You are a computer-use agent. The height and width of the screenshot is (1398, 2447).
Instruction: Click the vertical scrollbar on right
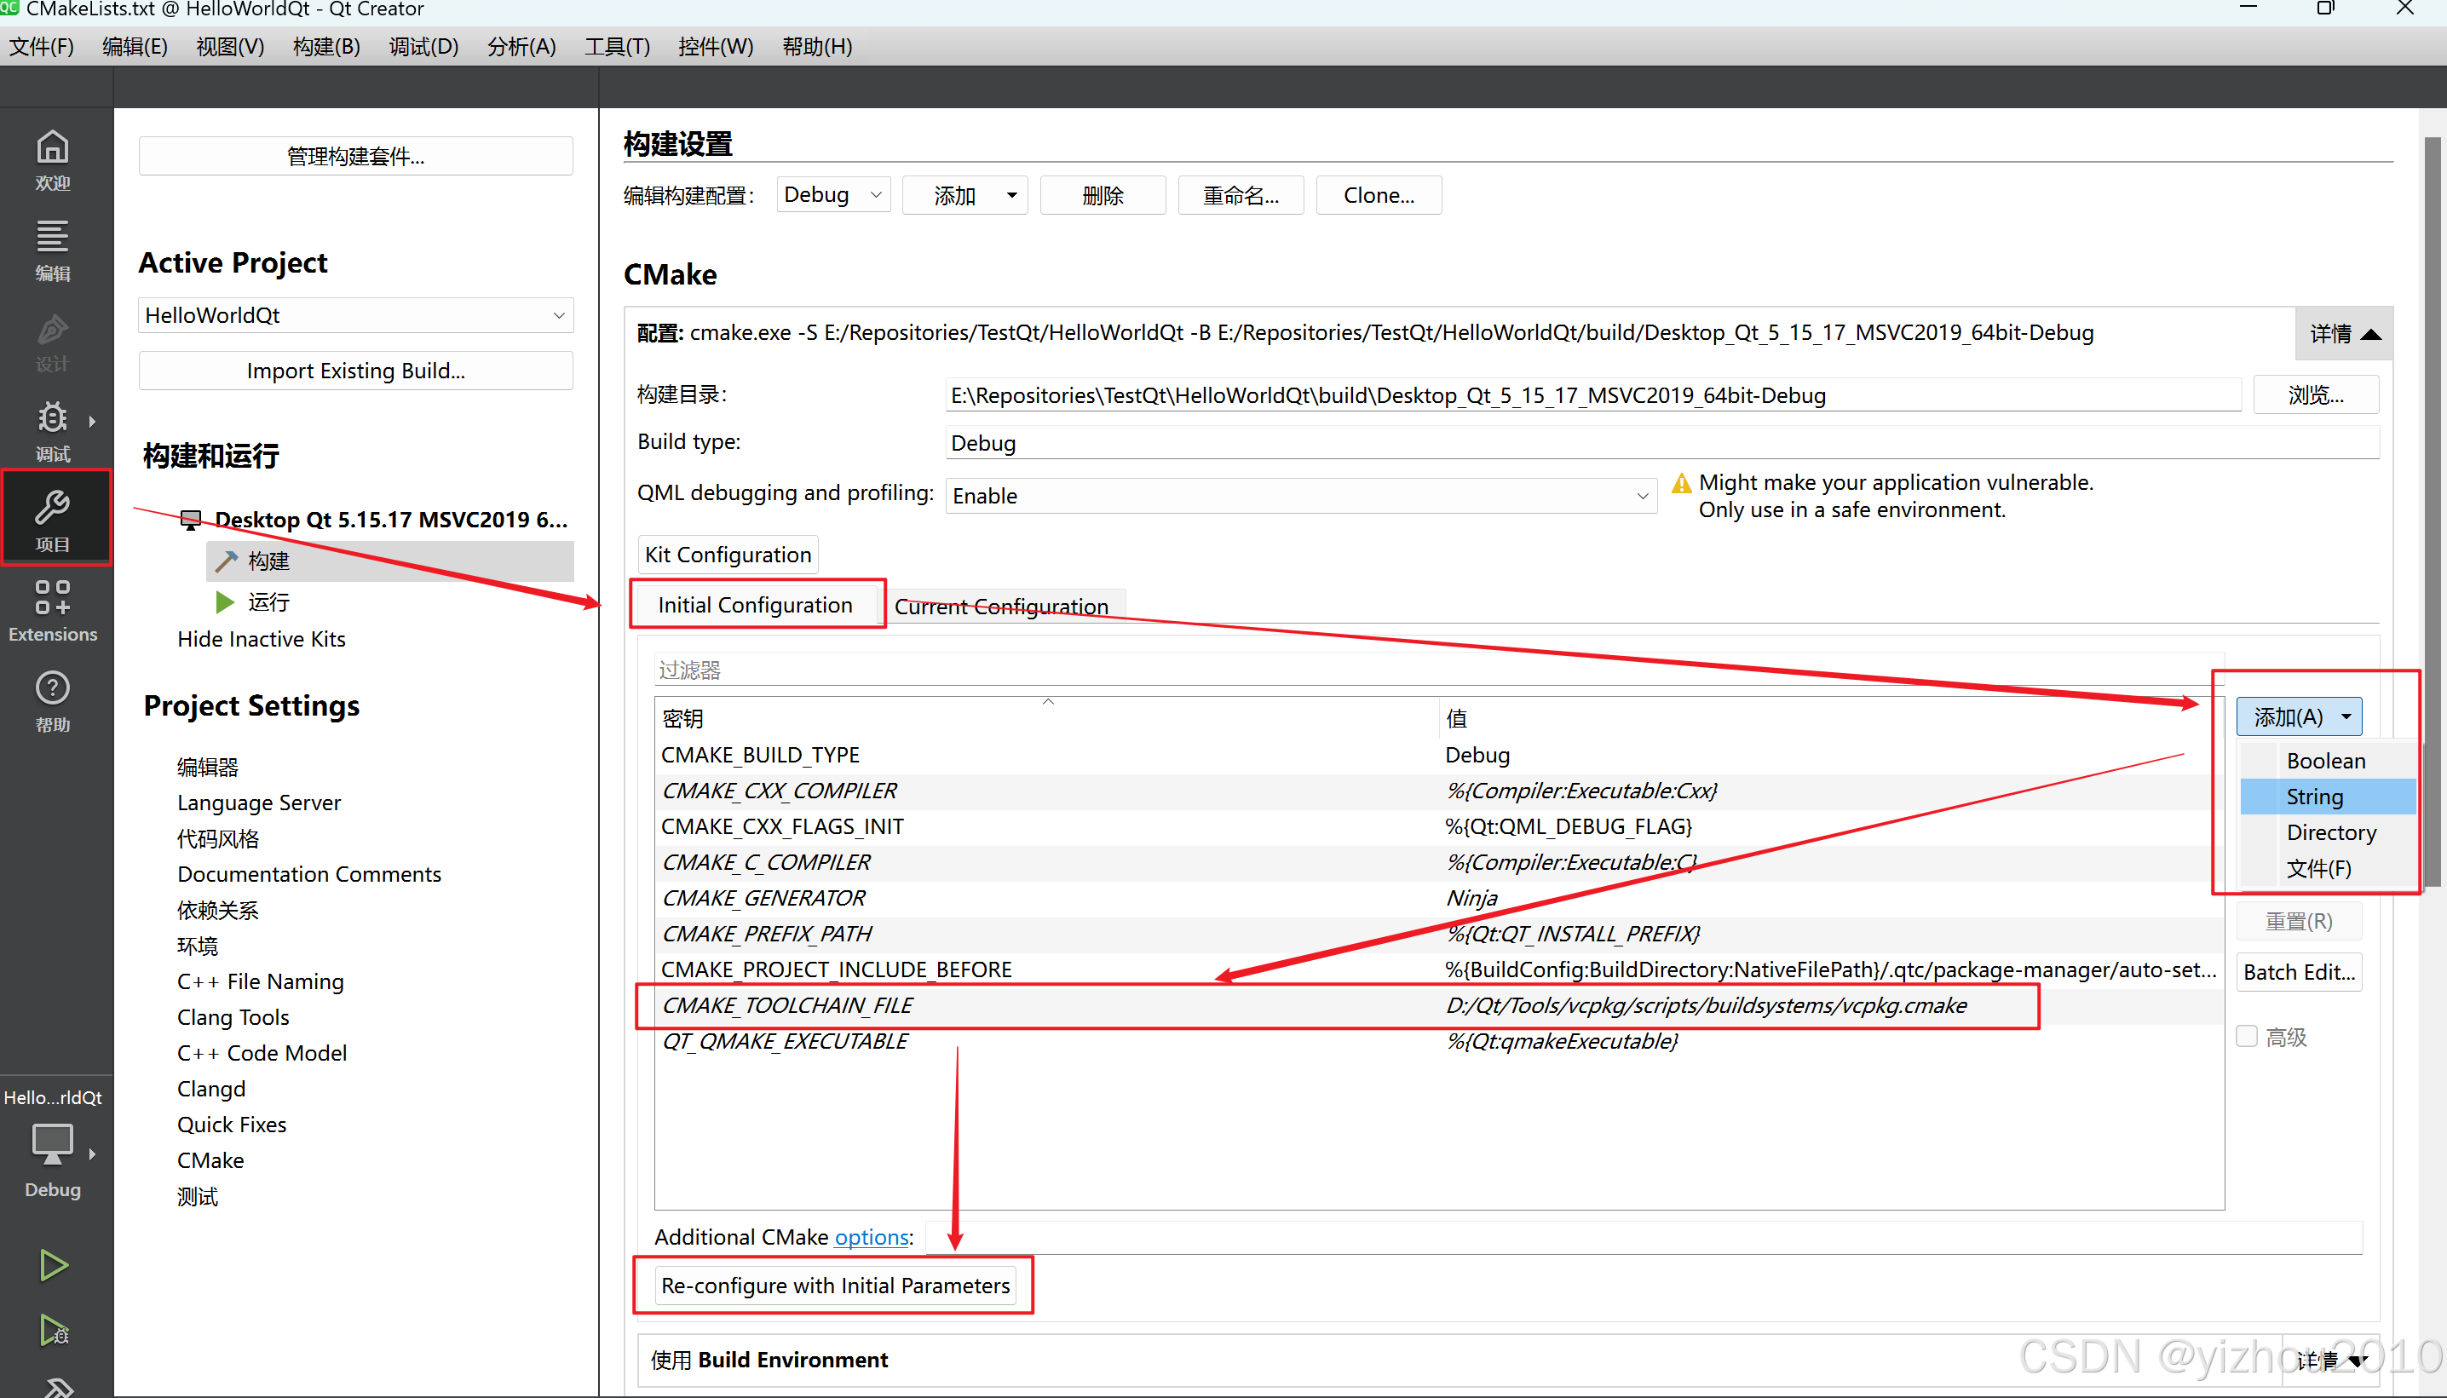[2432, 514]
